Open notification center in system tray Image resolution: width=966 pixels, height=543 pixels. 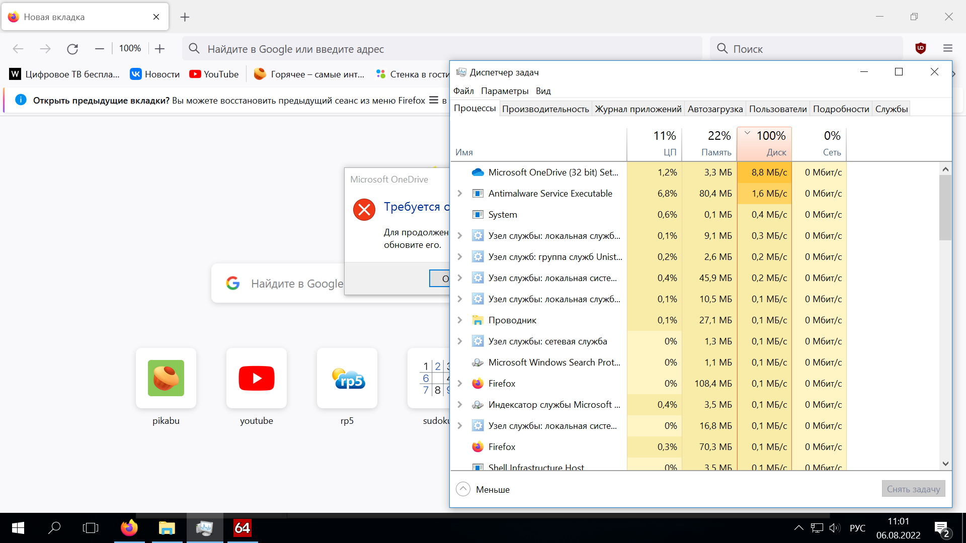[941, 528]
